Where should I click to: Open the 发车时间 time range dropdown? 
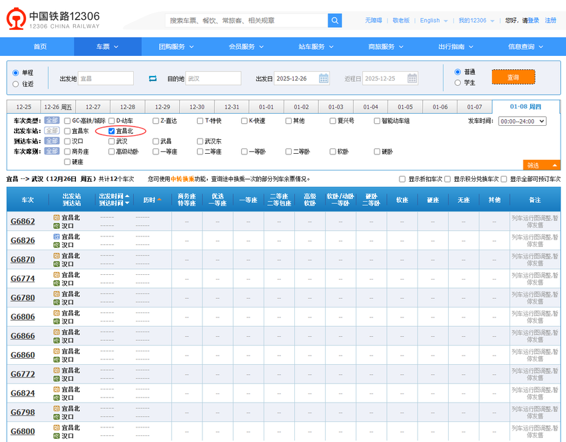pyautogui.click(x=522, y=121)
